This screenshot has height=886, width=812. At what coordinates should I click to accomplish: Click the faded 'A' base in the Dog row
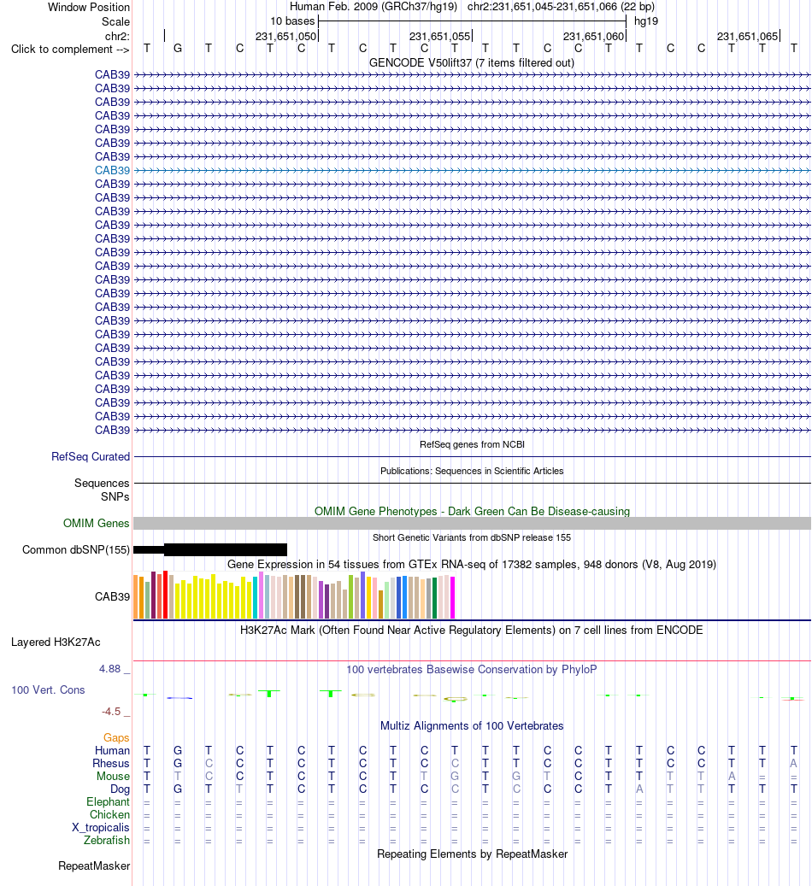639,789
